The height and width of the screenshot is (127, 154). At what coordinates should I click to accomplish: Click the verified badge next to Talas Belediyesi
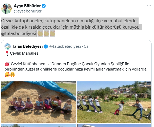coord(46,46)
